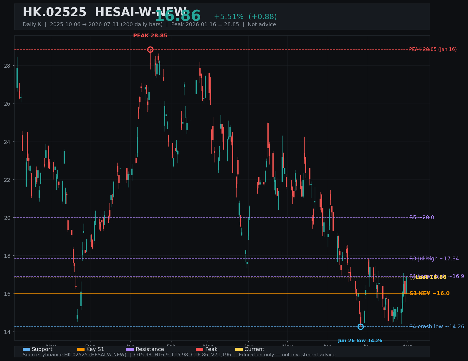The width and height of the screenshot is (468, 361).
Task: Click the 22 y-axis price label
Action: [7, 180]
